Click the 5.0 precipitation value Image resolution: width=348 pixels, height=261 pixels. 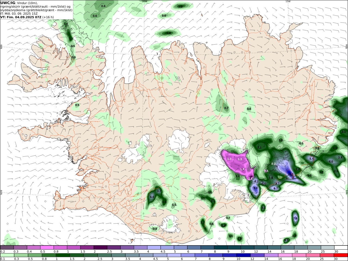[263, 184]
